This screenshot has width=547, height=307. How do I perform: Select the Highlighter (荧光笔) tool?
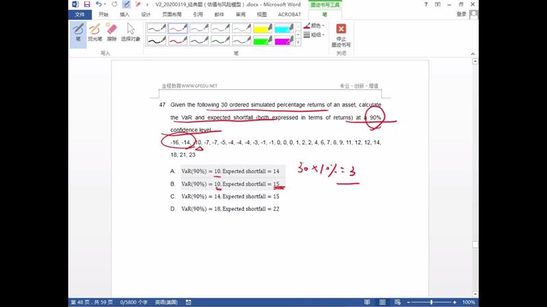[x=94, y=33]
